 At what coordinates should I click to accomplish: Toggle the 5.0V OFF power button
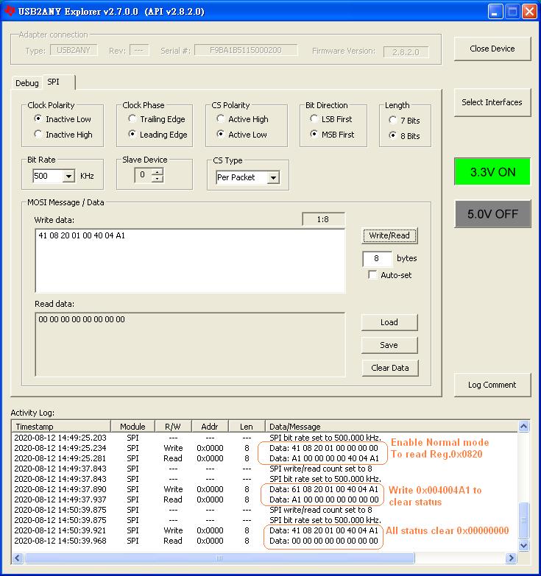coord(492,214)
